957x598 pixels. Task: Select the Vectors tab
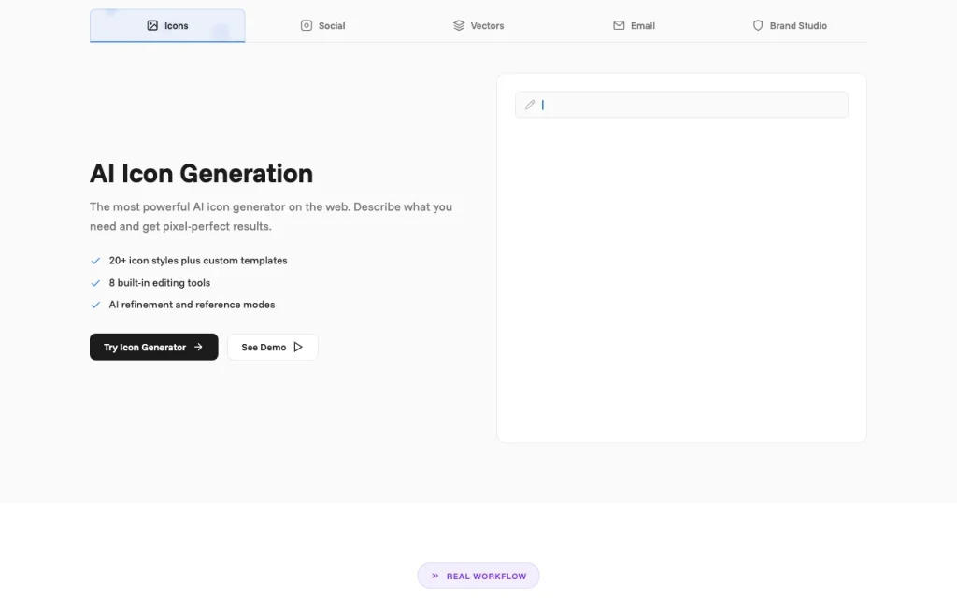point(478,25)
